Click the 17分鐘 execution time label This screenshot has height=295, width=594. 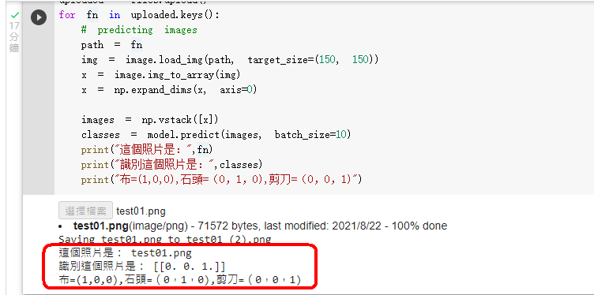[x=14, y=37]
